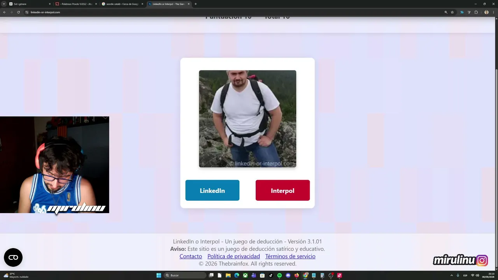Open Firefox from the taskbar
Viewport: 498px width, 280px height.
click(x=296, y=275)
